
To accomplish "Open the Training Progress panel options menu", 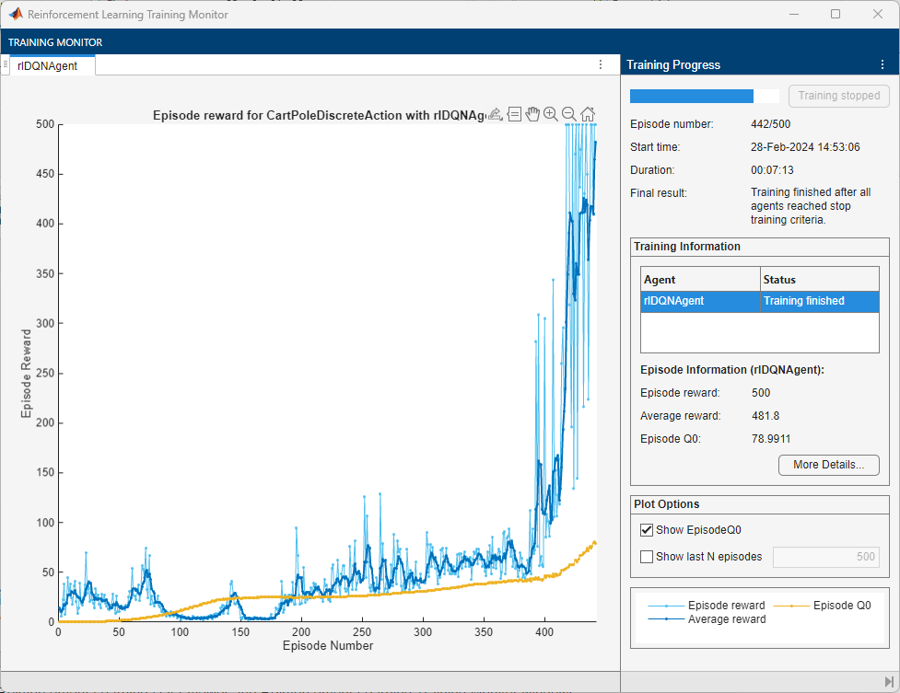I will coord(882,65).
